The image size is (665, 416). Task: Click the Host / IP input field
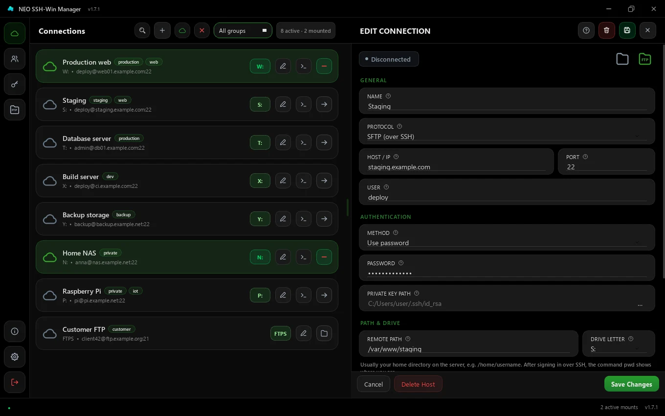tap(457, 162)
